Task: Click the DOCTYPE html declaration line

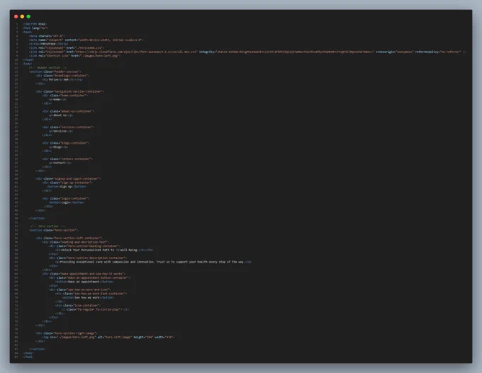Action: coord(35,24)
